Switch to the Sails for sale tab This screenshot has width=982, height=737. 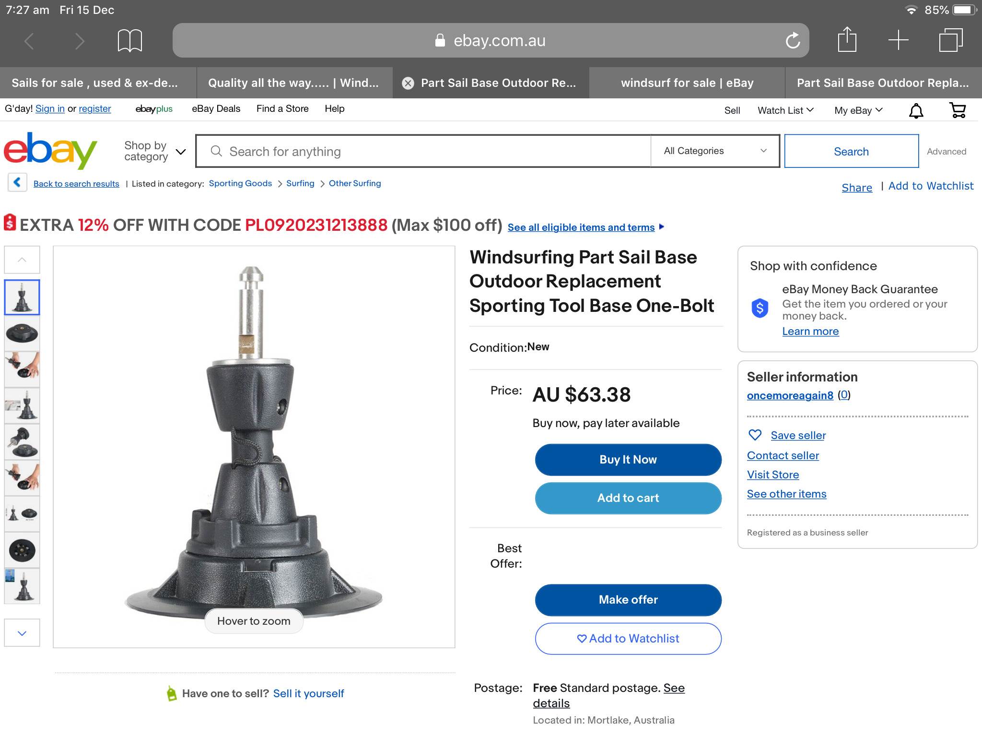coord(95,83)
